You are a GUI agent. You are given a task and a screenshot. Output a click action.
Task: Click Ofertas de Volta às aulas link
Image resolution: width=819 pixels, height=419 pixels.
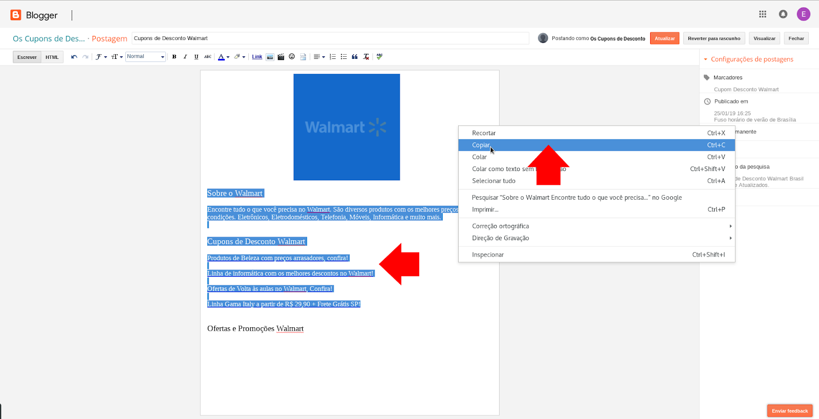[270, 289]
